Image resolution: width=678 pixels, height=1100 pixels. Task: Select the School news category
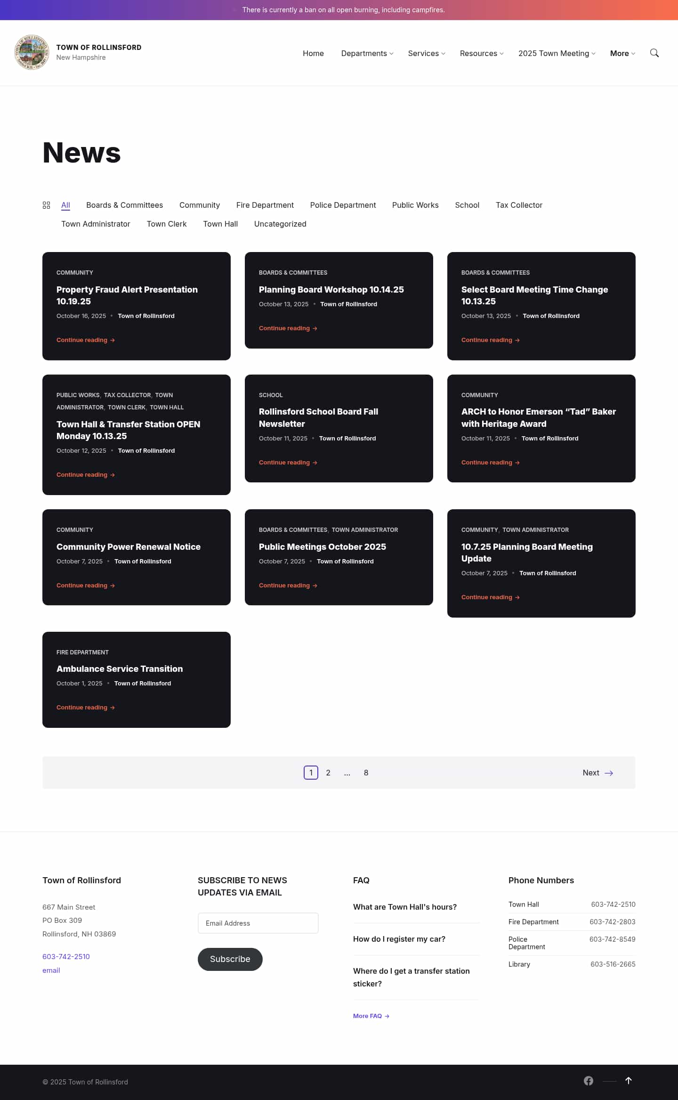pyautogui.click(x=467, y=205)
